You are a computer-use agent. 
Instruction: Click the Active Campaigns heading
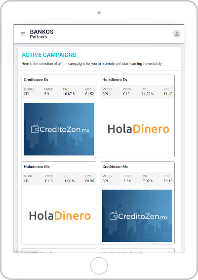point(49,55)
